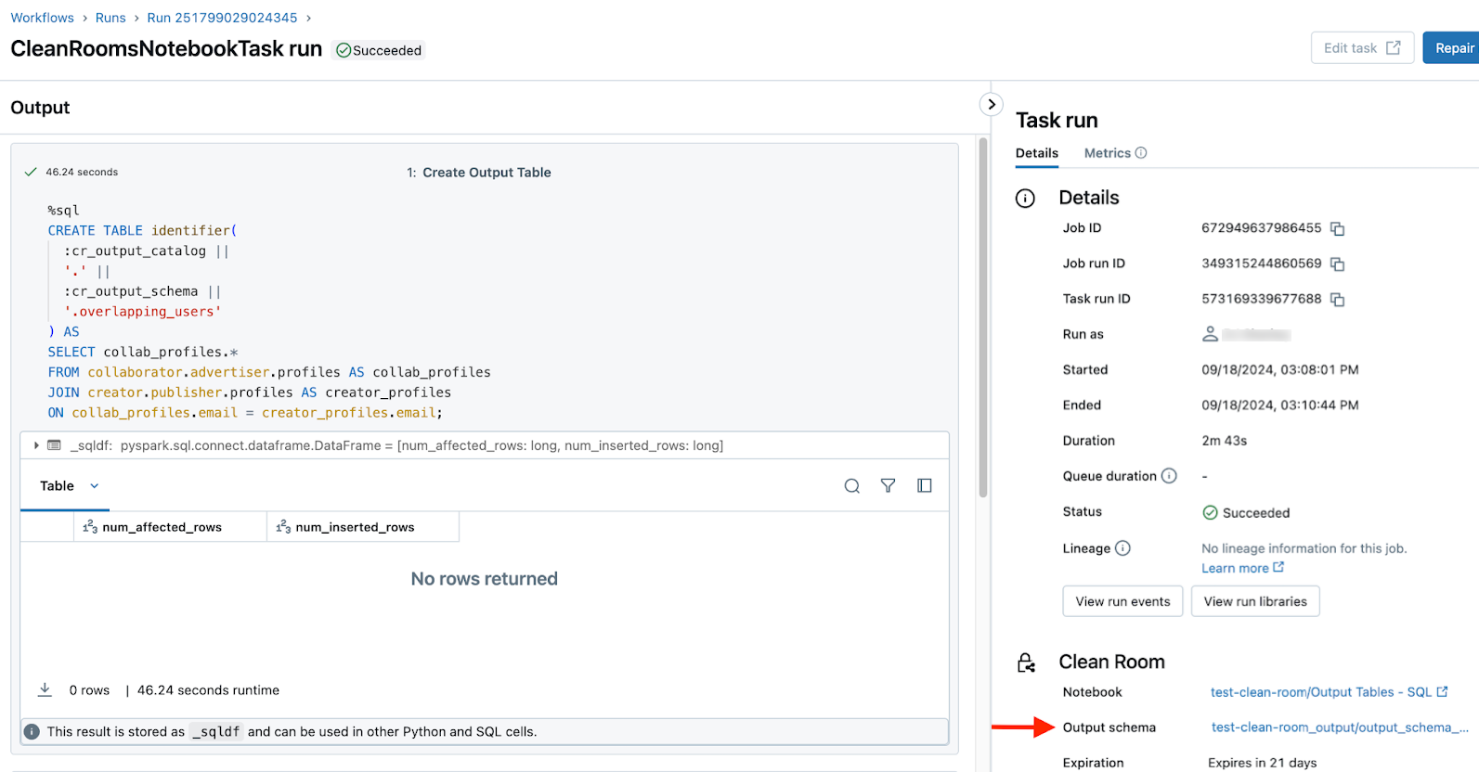Click the Repair button

pyautogui.click(x=1453, y=48)
